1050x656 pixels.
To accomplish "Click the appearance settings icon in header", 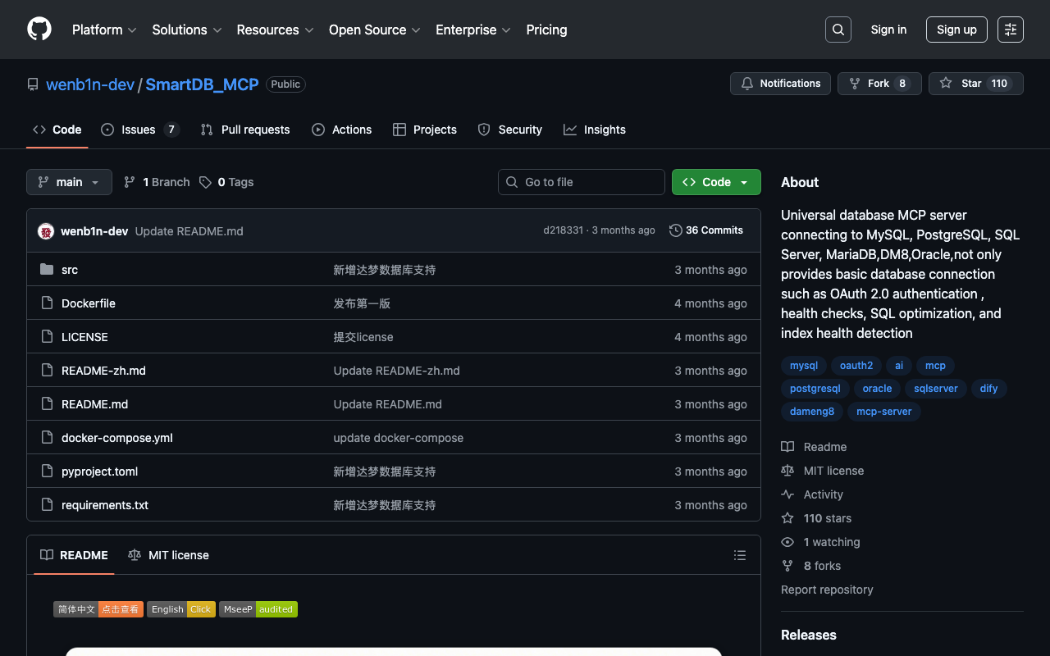I will pyautogui.click(x=1010, y=30).
